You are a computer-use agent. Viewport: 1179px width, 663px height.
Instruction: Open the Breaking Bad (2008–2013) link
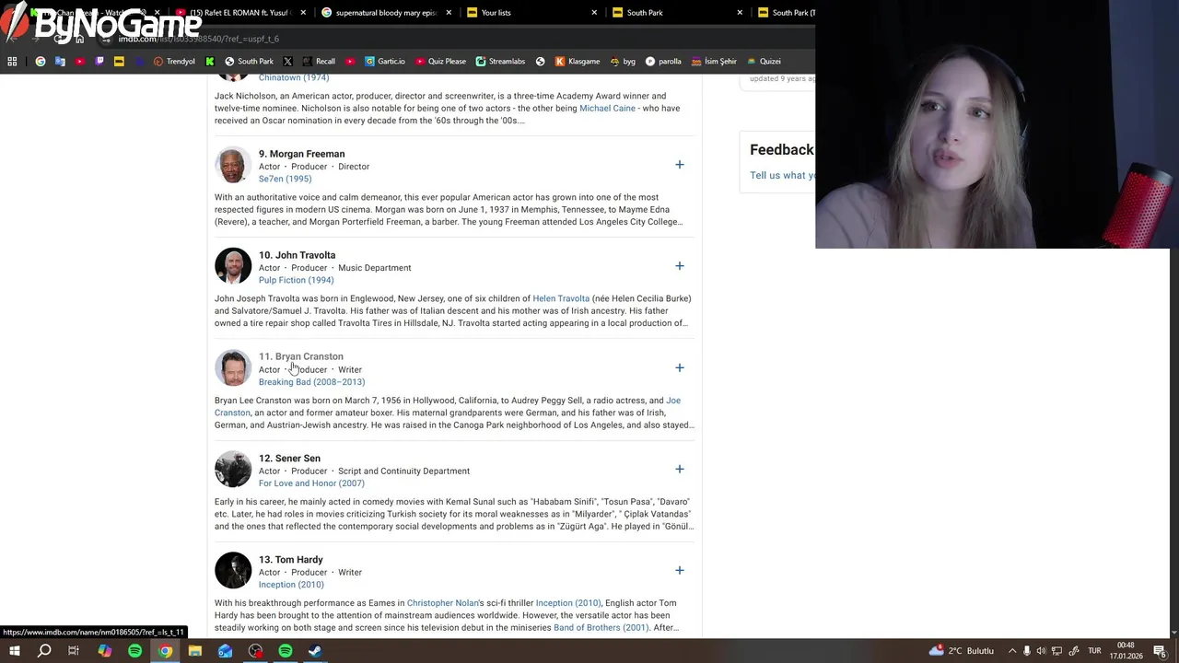311,381
